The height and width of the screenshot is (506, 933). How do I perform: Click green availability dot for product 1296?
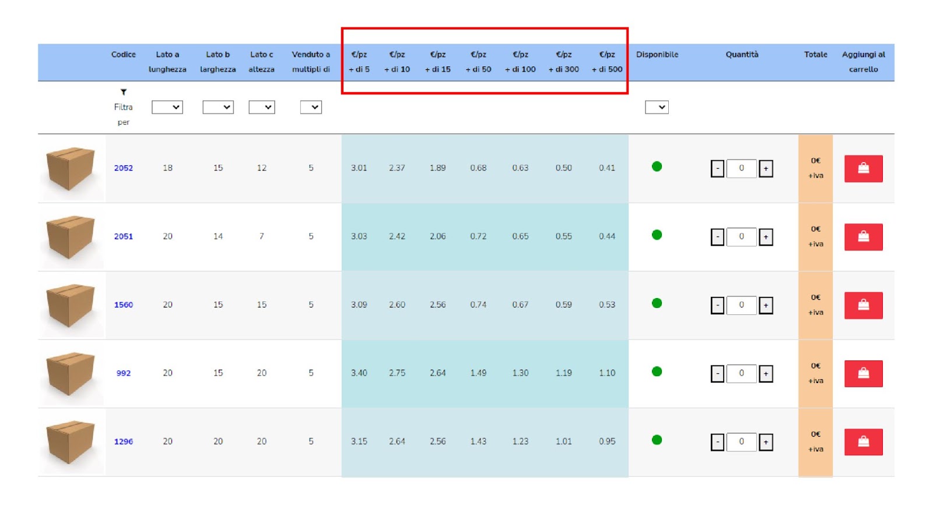click(x=657, y=440)
